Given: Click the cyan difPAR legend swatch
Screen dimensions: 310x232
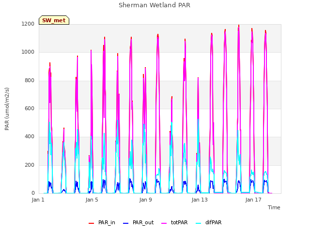Looking at the screenshot, I should click(198, 223).
